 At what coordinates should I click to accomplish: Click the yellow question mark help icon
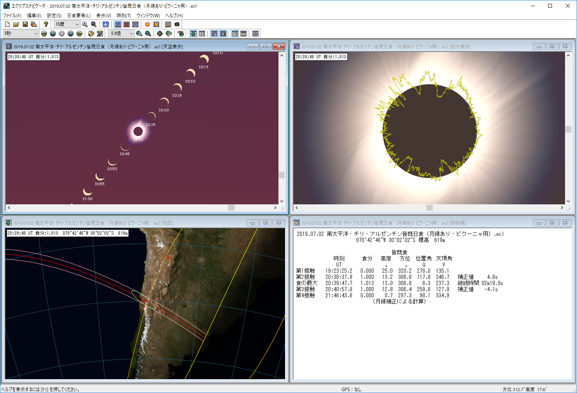point(46,24)
